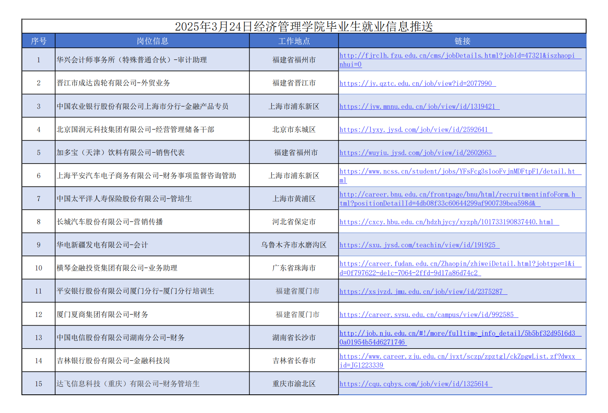608x413 pixels.
Task: Open the career.fudan.edu.cn Zhaopin link
Action: point(457,264)
